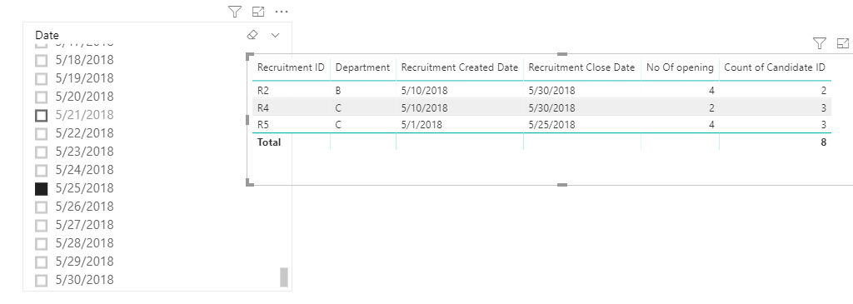The image size is (853, 304).
Task: Check the 5/20/2018 date box
Action: coord(42,97)
